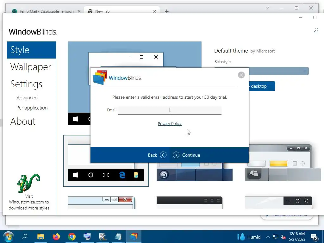Click the Edge icon in style preview taskbar
Viewport: 324px width, 243px height.
[x=122, y=175]
